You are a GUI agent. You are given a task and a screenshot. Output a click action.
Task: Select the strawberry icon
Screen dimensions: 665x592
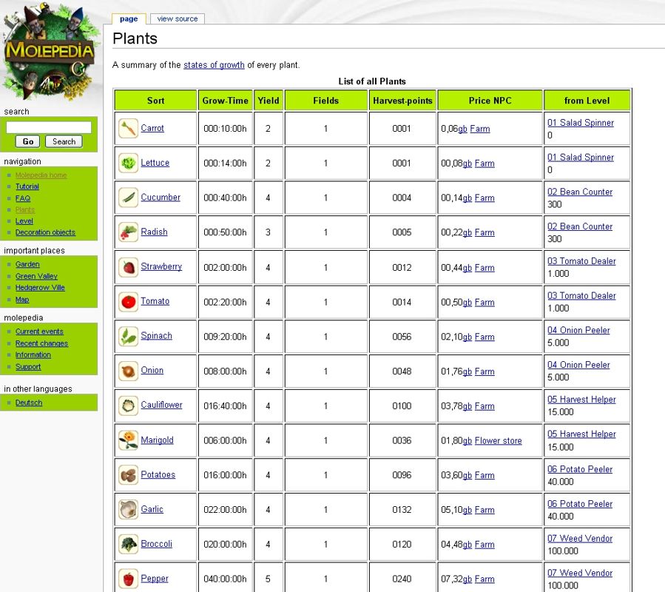pos(128,267)
